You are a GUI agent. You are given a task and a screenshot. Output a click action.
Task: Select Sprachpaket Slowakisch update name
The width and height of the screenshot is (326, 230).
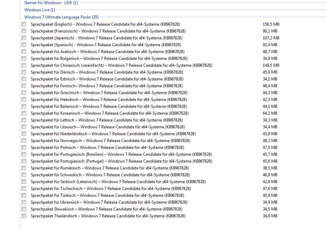(x=106, y=209)
